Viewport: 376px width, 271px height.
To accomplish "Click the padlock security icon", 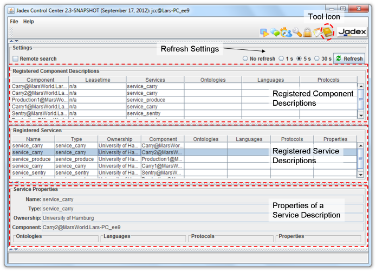I will tap(307, 33).
